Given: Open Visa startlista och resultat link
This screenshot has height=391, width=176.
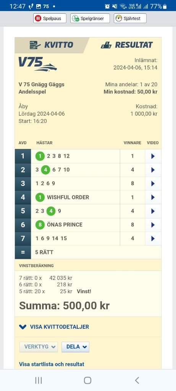Looking at the screenshot, I should click(52, 364).
